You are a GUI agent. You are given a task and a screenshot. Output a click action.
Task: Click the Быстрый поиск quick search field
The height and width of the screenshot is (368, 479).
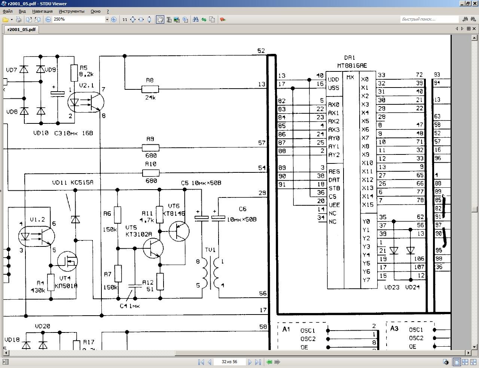pyautogui.click(x=430, y=19)
